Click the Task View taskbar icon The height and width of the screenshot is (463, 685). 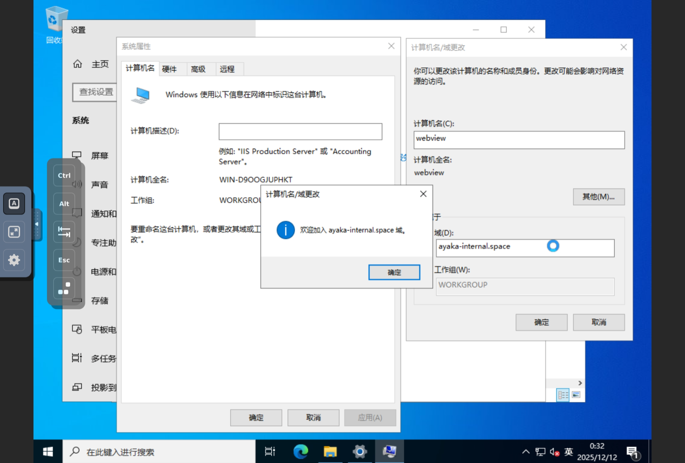pyautogui.click(x=270, y=451)
